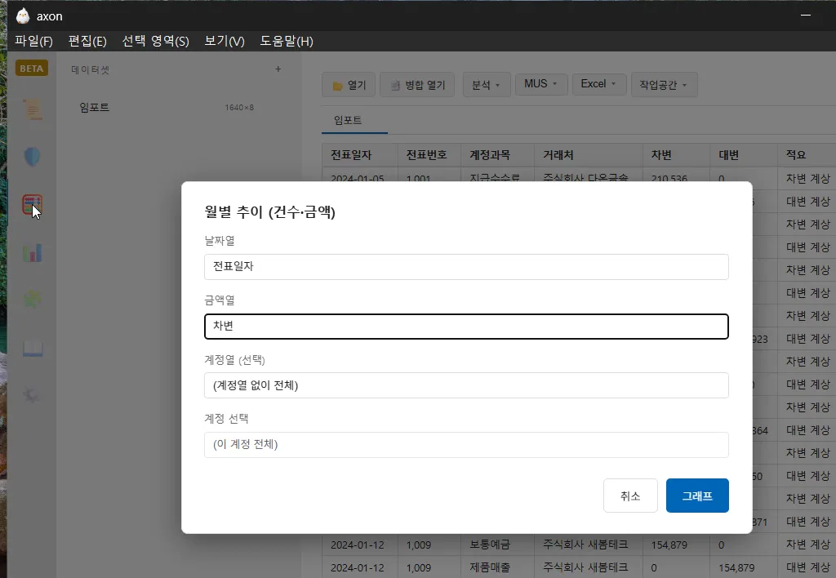
Task: Open the 선택 영역(S) menu
Action: coord(156,41)
